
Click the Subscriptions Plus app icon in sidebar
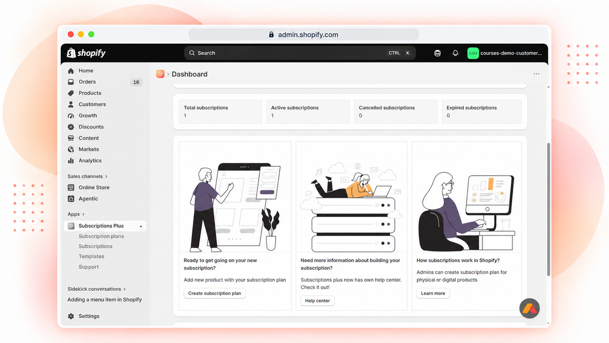coord(71,226)
